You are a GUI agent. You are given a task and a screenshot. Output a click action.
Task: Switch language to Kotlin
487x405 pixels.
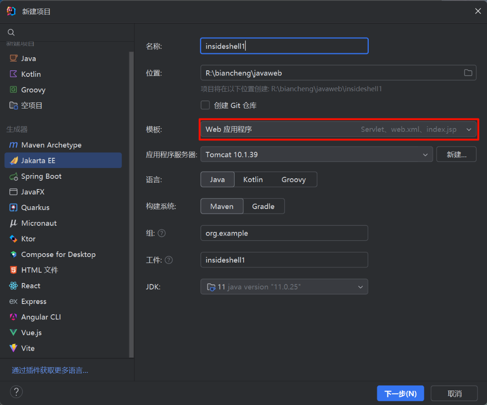[x=253, y=180]
